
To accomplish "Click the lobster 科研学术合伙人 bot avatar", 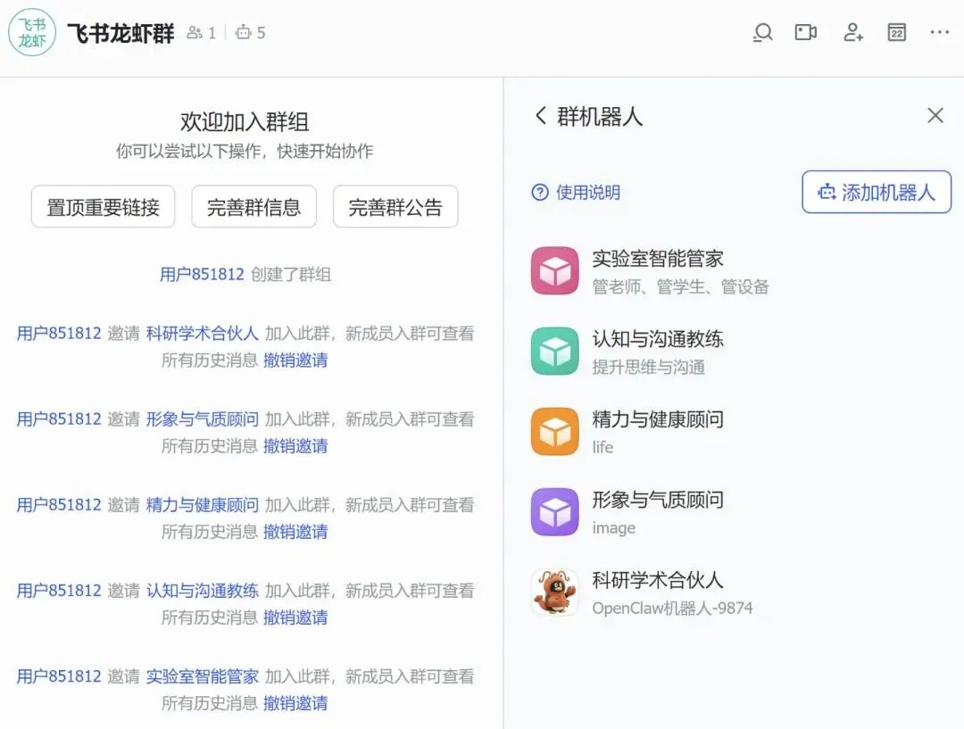I will coord(554,592).
